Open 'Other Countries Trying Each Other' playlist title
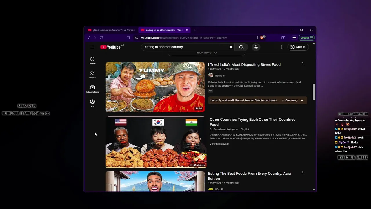 click(x=252, y=122)
